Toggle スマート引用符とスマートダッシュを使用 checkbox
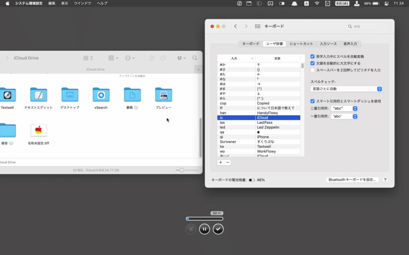The height and width of the screenshot is (255, 409). pyautogui.click(x=312, y=101)
